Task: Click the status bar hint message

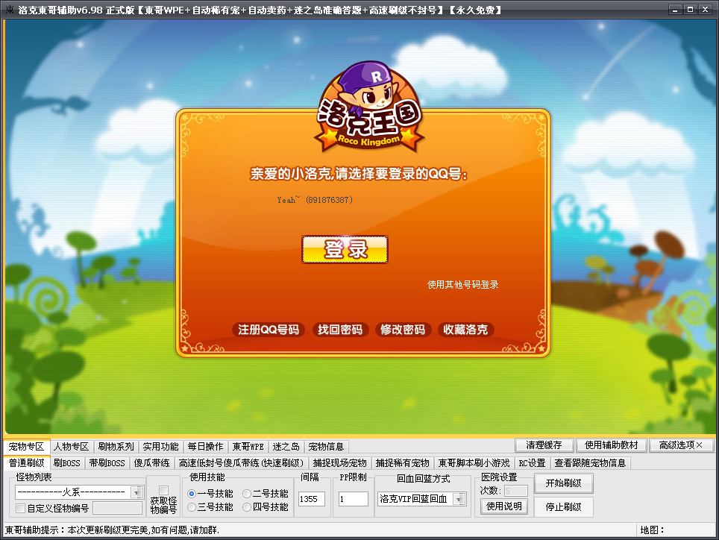Action: pos(113,530)
